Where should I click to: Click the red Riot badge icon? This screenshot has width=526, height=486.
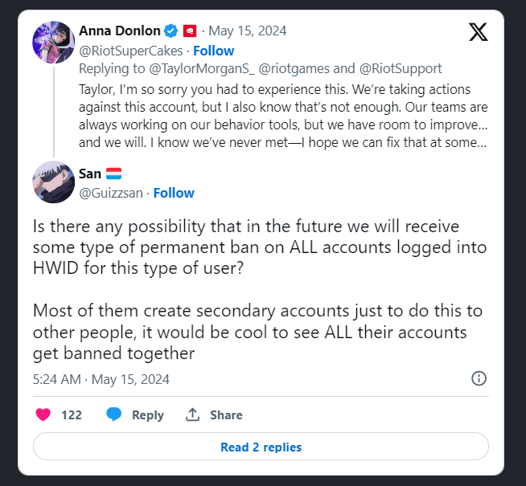189,31
